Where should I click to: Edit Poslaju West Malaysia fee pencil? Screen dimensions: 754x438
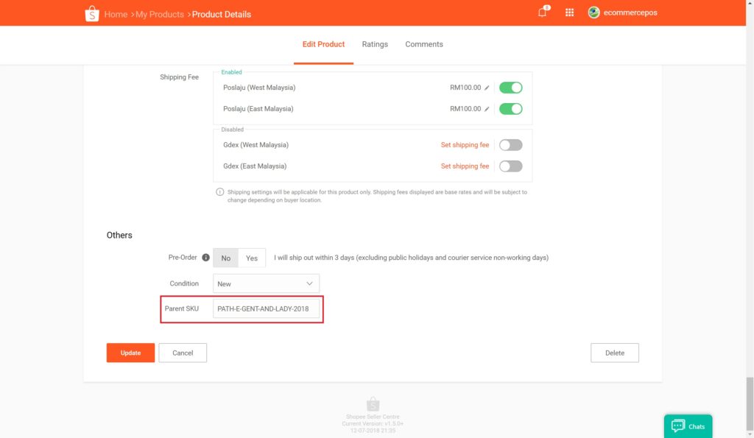(487, 88)
